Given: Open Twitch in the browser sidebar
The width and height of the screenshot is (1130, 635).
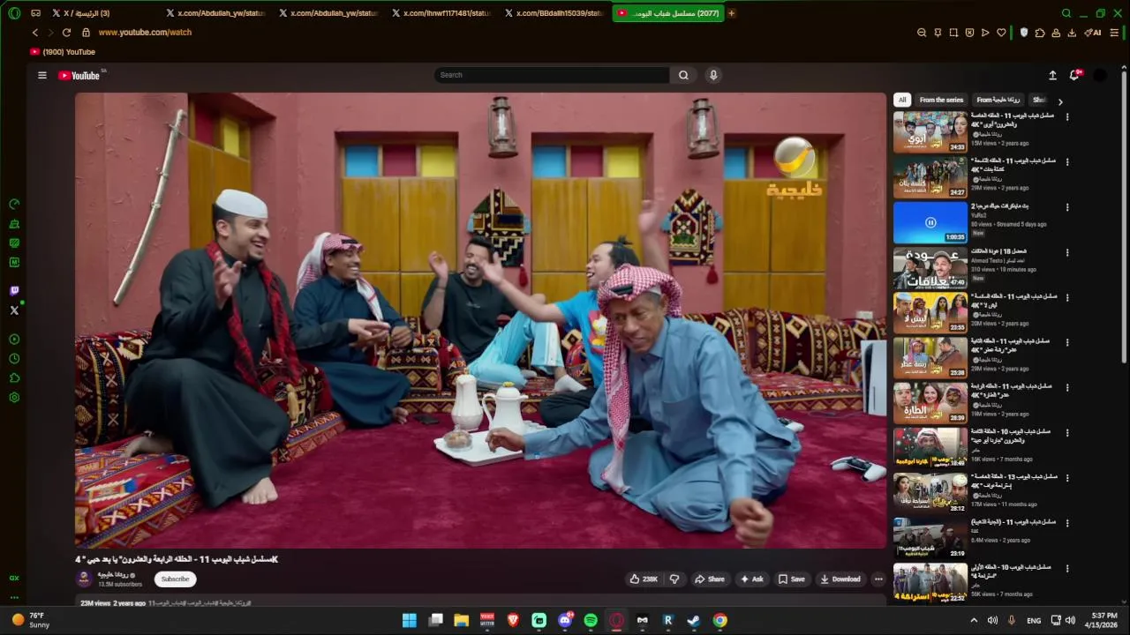Looking at the screenshot, I should [x=14, y=291].
